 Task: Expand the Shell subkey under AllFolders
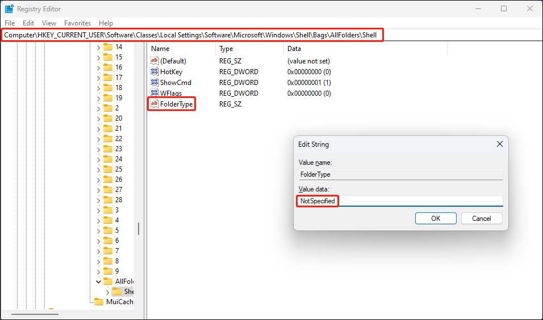point(107,292)
